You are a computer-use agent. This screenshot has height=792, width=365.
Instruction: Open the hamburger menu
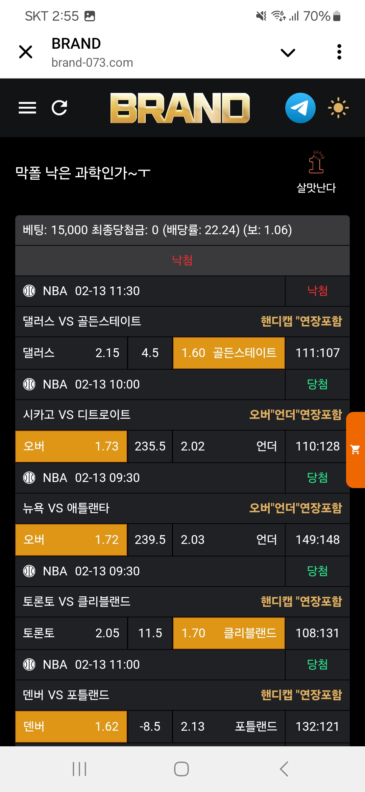[x=27, y=108]
